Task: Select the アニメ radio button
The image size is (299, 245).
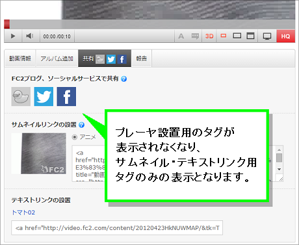Action: coord(75,137)
